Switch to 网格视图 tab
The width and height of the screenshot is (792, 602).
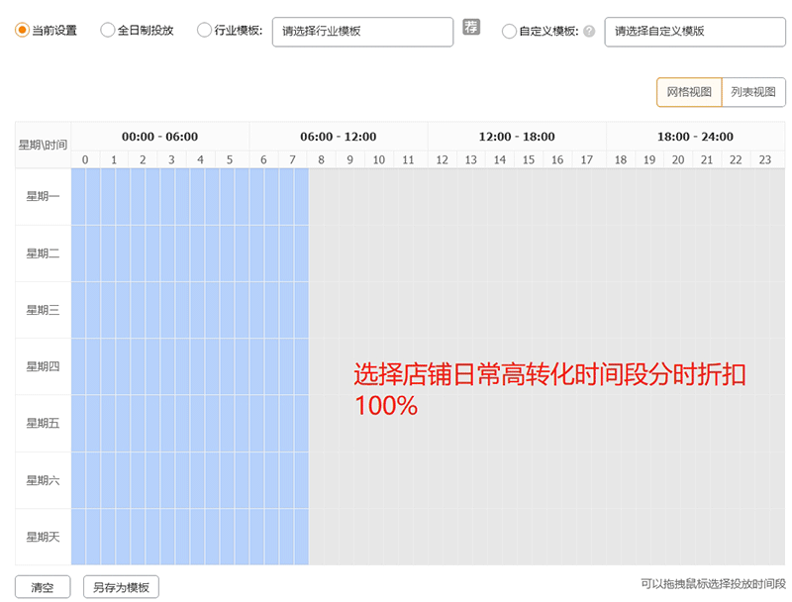coord(689,92)
